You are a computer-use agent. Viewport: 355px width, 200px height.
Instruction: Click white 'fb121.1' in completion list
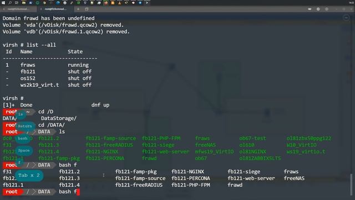pyautogui.click(x=13, y=185)
